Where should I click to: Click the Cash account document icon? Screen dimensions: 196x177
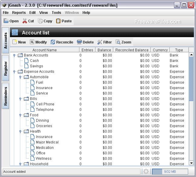[x=26, y=60]
